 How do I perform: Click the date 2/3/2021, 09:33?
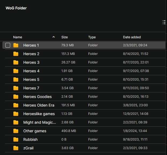135,148
